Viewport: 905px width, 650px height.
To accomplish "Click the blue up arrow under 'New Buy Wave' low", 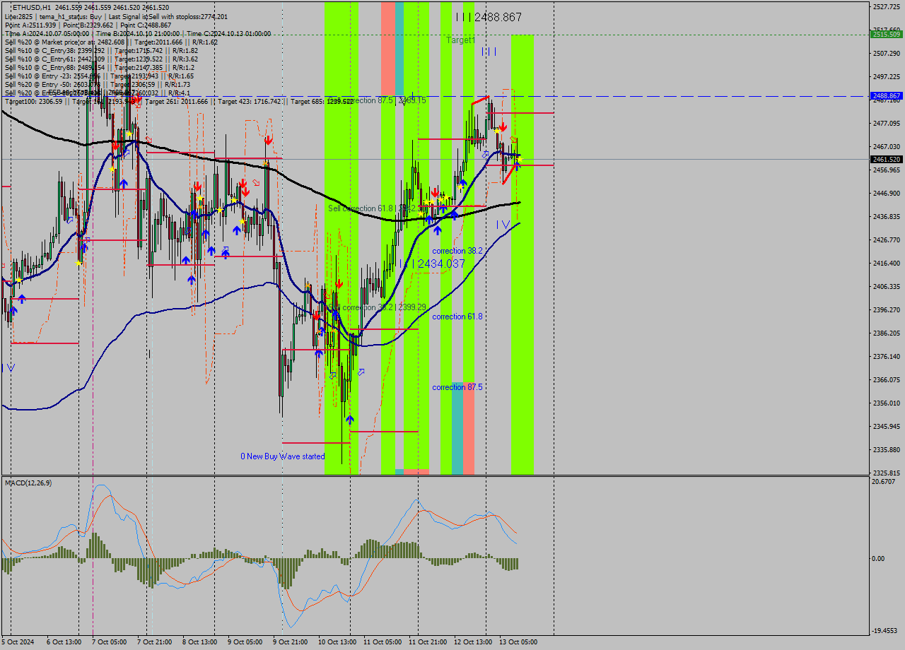I will [350, 420].
